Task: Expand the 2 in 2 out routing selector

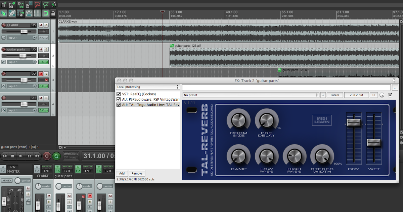Action: [x=356, y=95]
